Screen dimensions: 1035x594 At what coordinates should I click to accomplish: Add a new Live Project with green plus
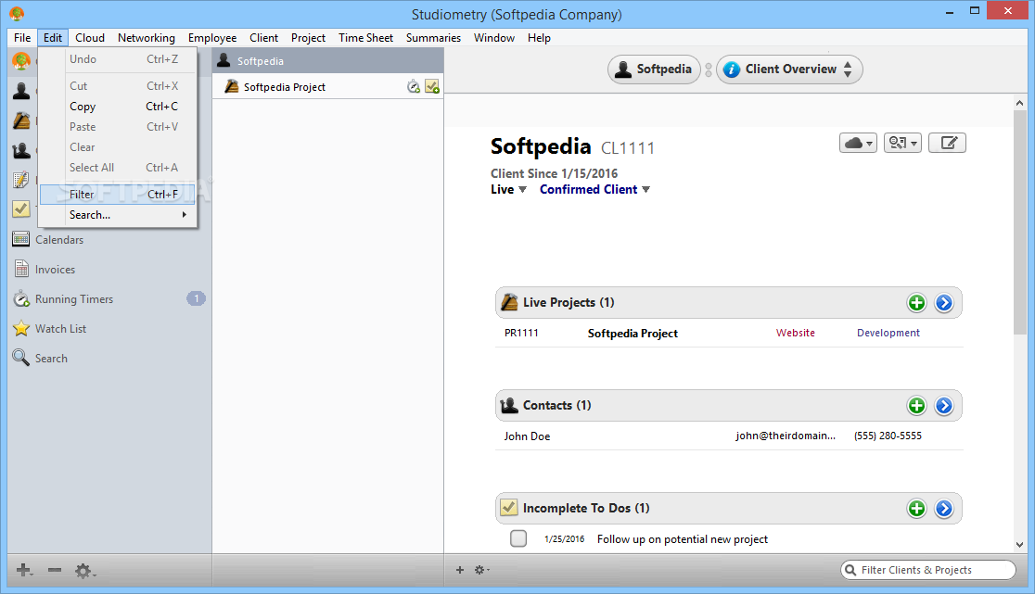[916, 303]
